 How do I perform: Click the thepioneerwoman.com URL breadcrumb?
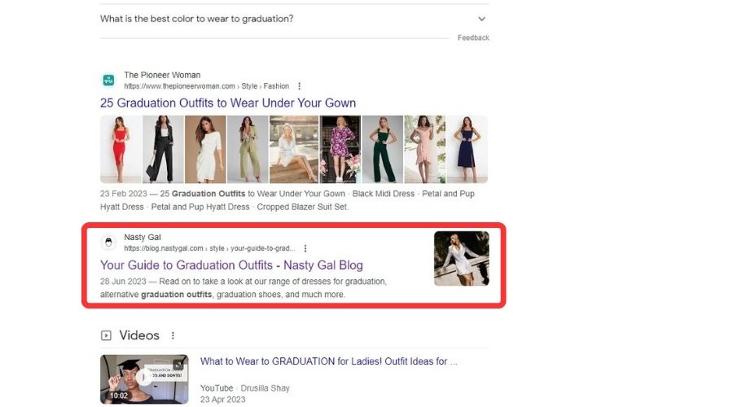(206, 86)
